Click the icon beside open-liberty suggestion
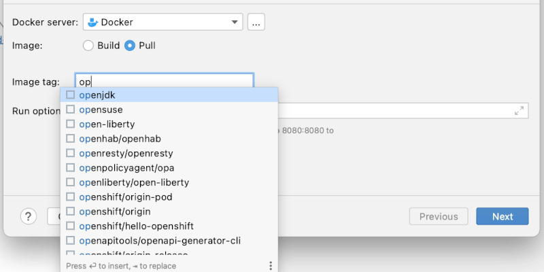 tap(71, 124)
